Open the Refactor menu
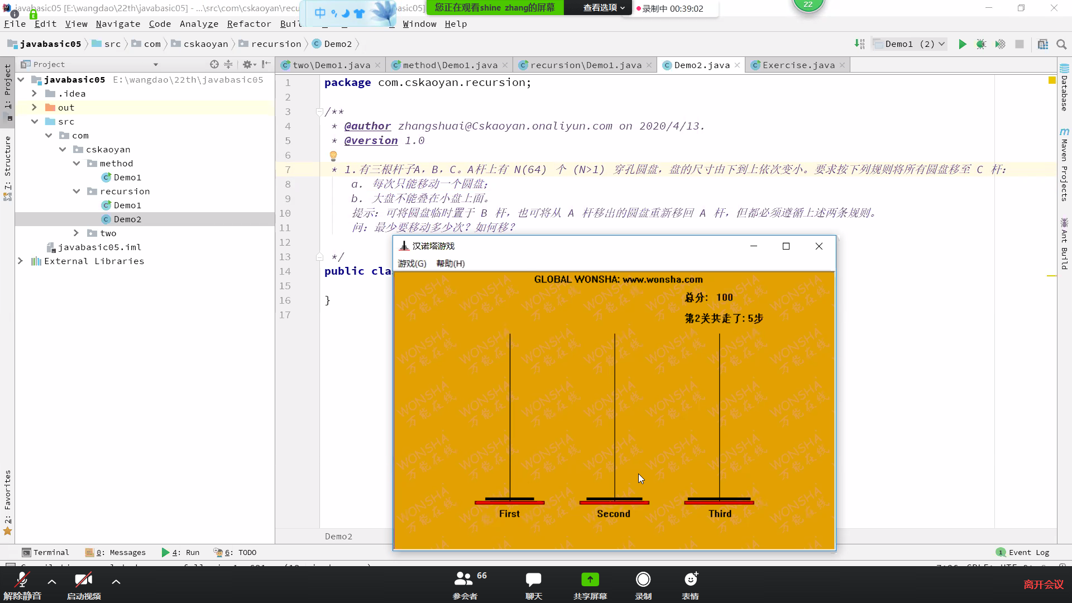The image size is (1072, 603). coord(249,23)
